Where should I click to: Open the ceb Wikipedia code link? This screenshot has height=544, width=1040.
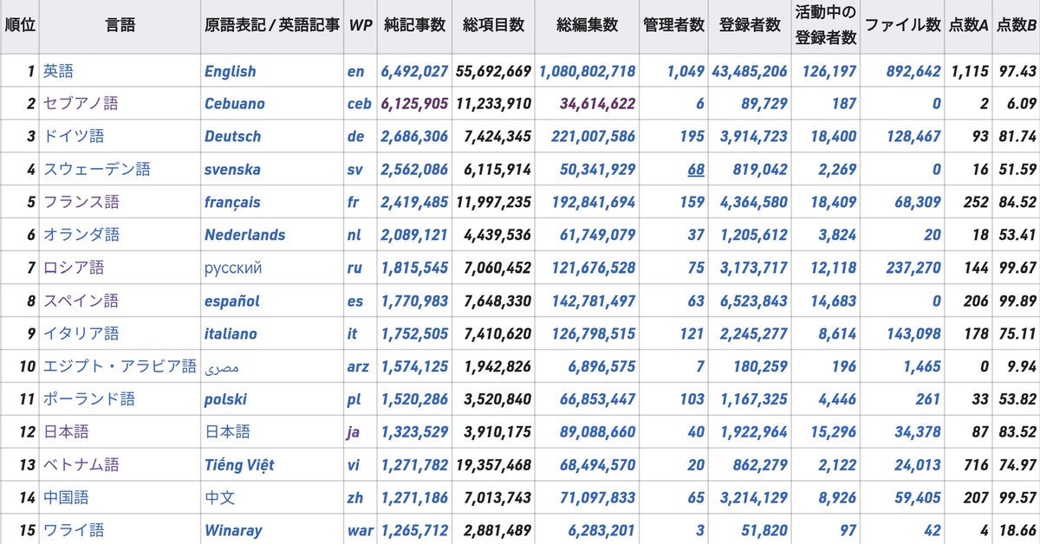[x=359, y=104]
